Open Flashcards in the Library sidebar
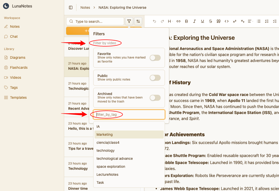 [19, 67]
